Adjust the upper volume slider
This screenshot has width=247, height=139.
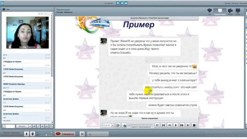click(x=46, y=133)
